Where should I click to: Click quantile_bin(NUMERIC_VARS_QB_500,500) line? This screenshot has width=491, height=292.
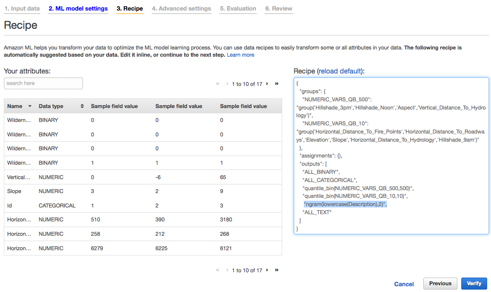point(358,188)
